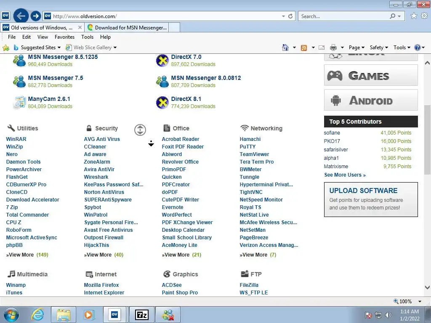Open zoom level dropdown arrow
The image size is (431, 323).
tap(420, 302)
